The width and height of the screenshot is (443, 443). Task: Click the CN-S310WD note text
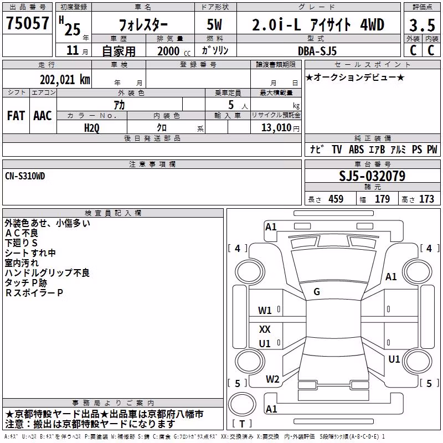25,176
